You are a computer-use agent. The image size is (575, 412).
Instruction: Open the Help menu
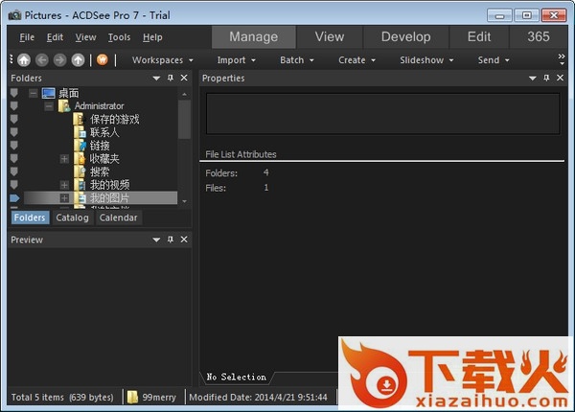point(152,37)
